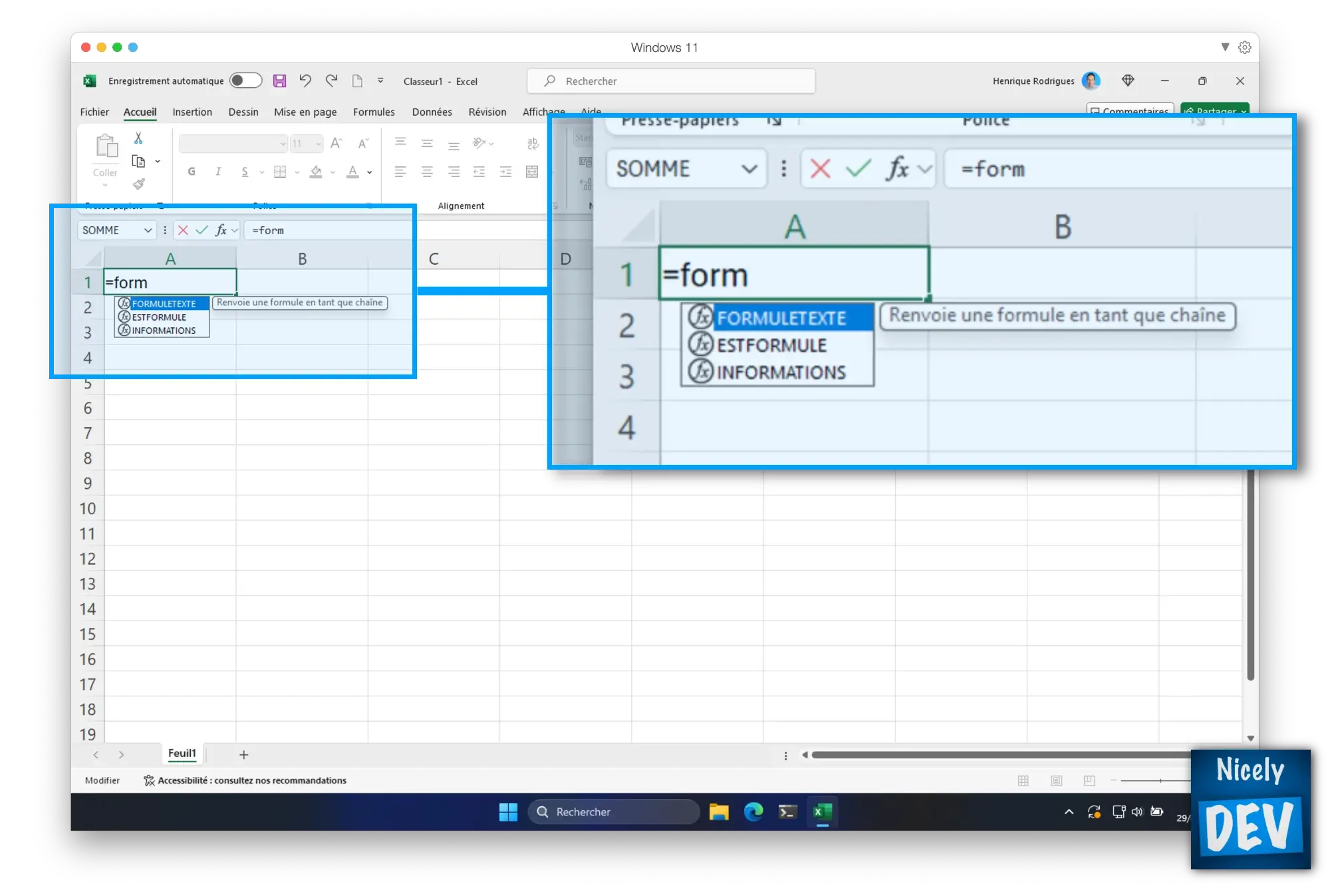The image size is (1330, 890).
Task: Switch to the Données ribbon tab
Action: [x=432, y=112]
